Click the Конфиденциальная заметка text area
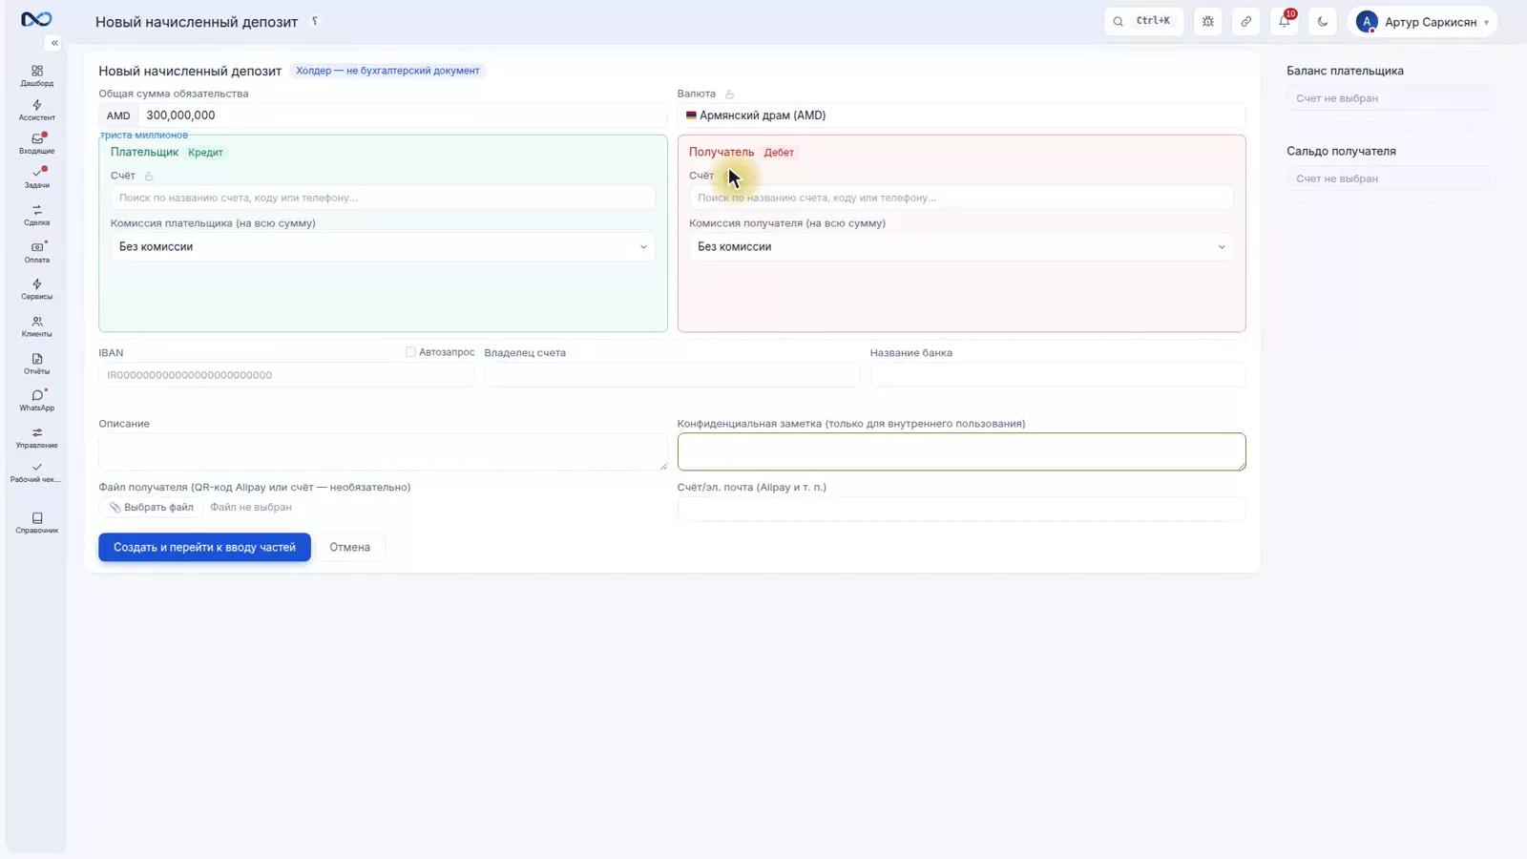The image size is (1527, 859). click(961, 451)
